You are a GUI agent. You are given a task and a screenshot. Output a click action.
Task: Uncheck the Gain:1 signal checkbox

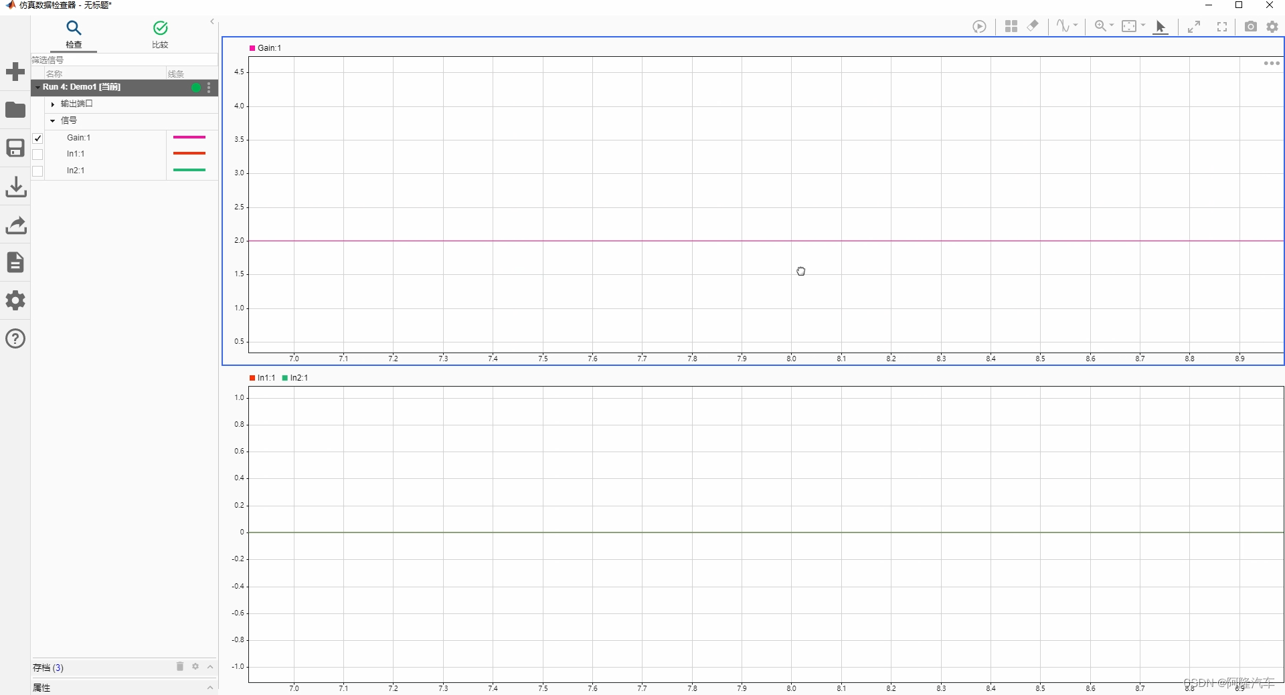point(38,138)
